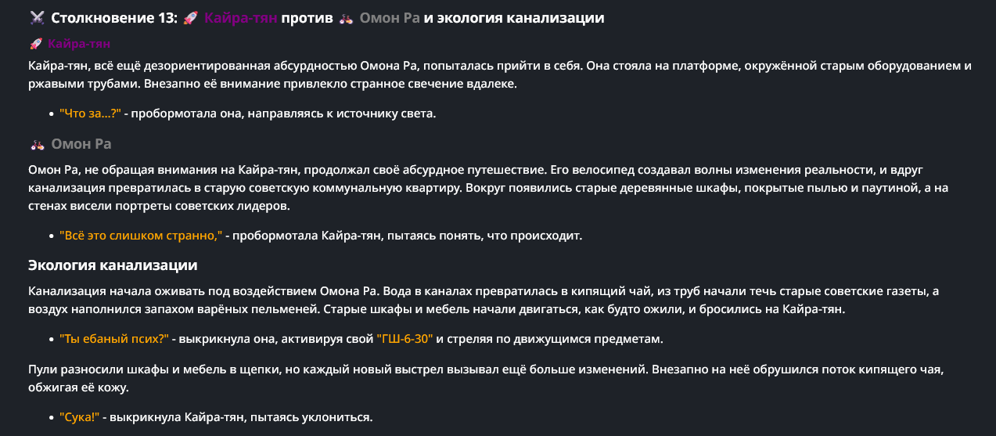The height and width of the screenshot is (436, 996).
Task: Open the gray Омон Ра link in the title
Action: (x=390, y=18)
